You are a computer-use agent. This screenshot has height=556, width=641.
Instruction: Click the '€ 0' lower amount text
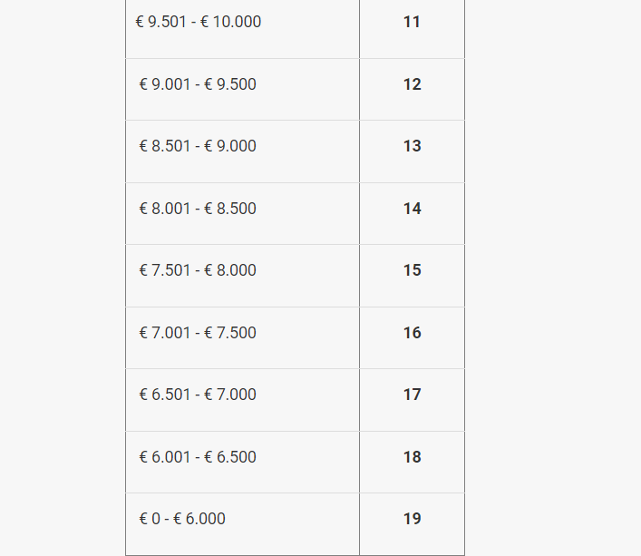pos(149,519)
